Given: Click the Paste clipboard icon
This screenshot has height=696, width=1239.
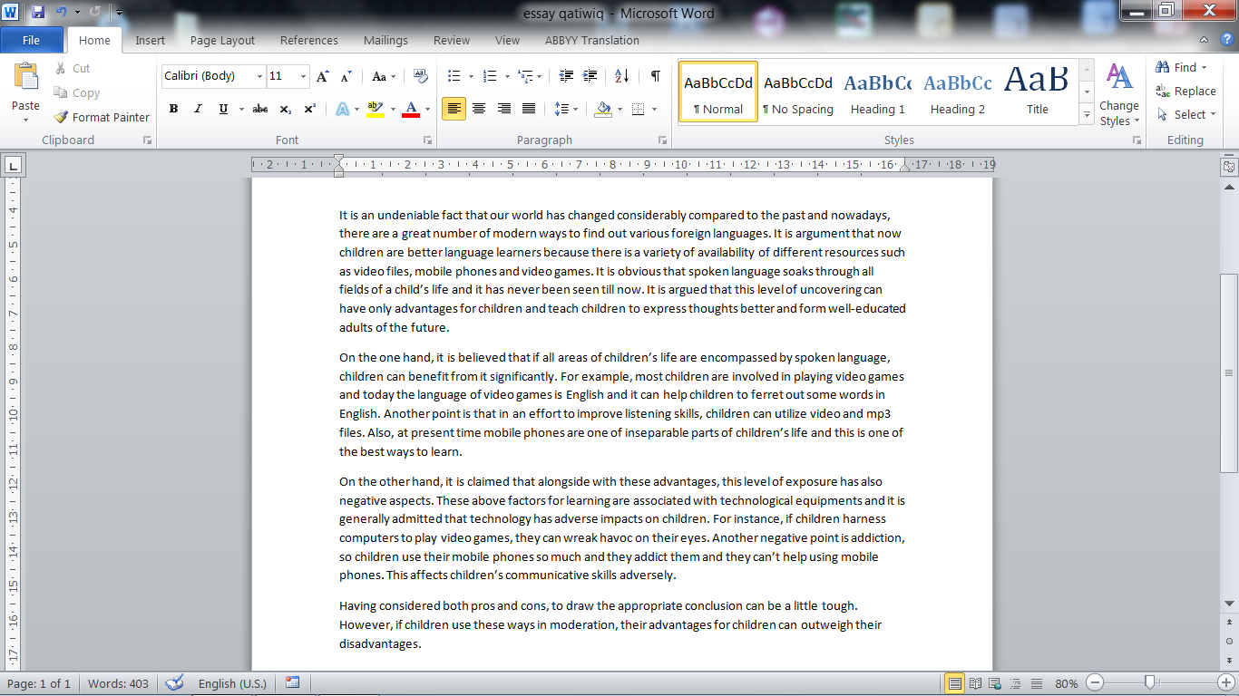Looking at the screenshot, I should click(25, 78).
